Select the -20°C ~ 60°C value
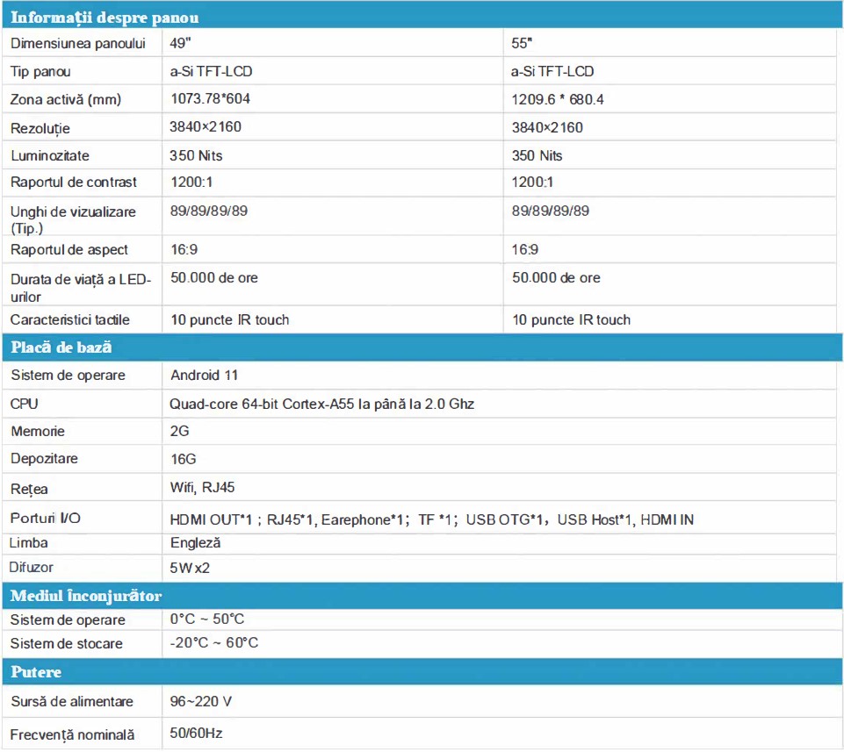 214,643
